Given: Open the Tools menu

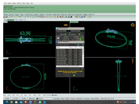Looking at the screenshot, I should pyautogui.click(x=5, y=3).
